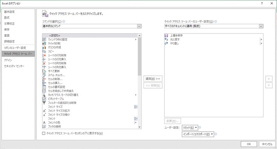Select the <区切り> separator row

[90, 35]
